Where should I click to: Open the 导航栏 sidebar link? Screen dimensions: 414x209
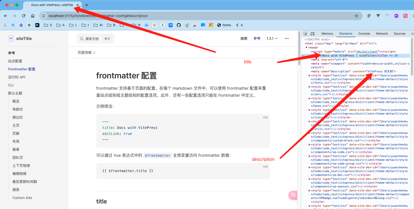18,109
